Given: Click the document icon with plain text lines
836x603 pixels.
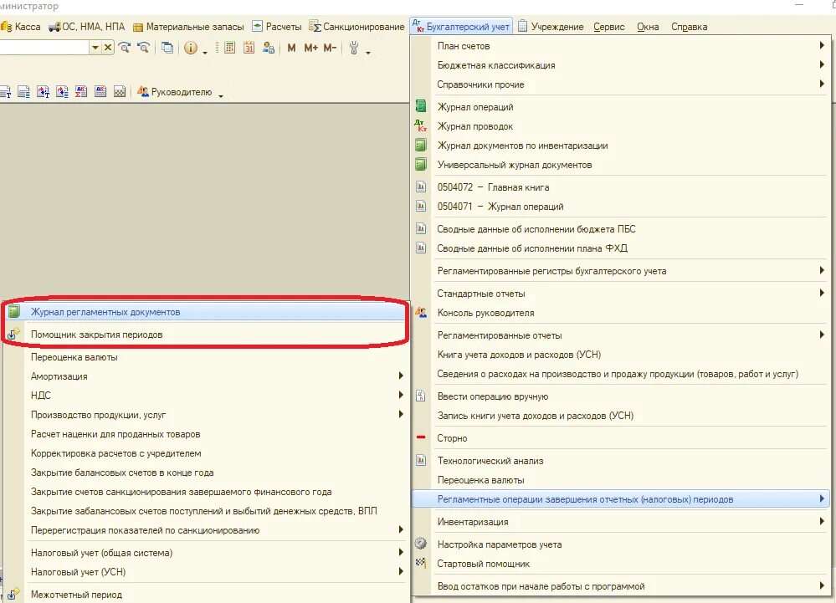Looking at the screenshot, I should pyautogui.click(x=23, y=92).
